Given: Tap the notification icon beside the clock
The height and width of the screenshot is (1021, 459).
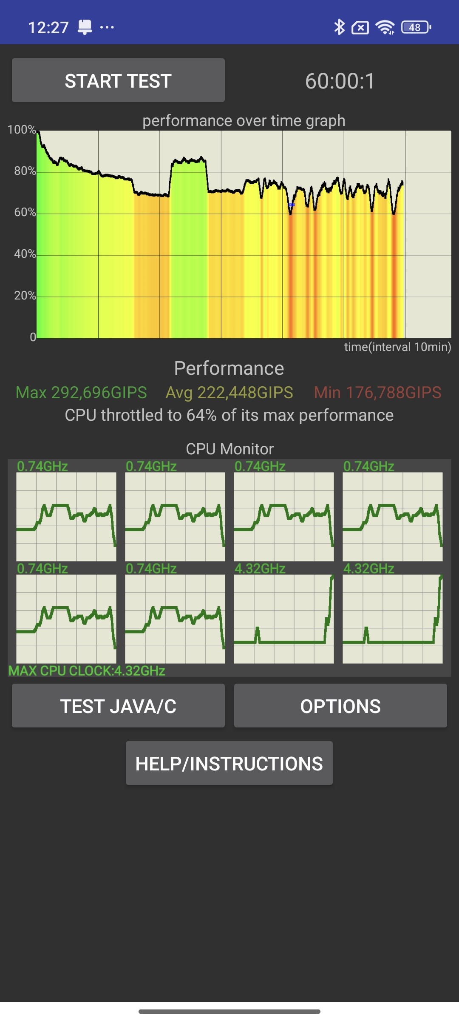Looking at the screenshot, I should [85, 28].
